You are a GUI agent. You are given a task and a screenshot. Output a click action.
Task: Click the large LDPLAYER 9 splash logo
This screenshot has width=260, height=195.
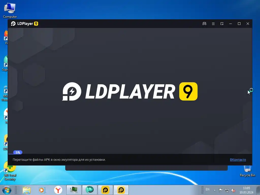click(130, 91)
